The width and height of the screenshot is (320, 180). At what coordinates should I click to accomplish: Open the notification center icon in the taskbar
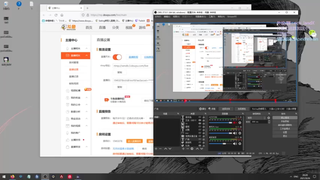[x=314, y=176]
